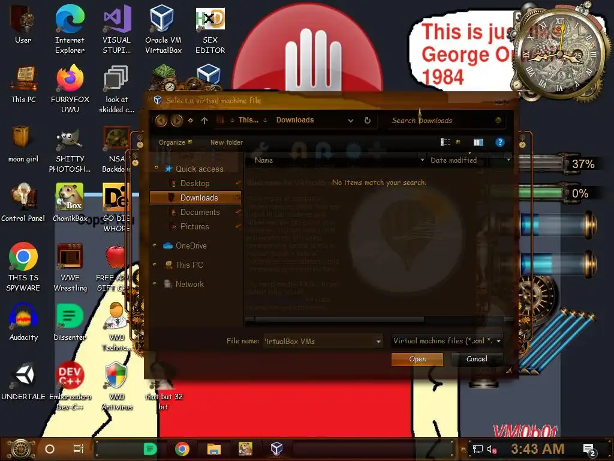This screenshot has width=614, height=461.
Task: Open Date modified column filter dropdown
Action: [x=508, y=160]
